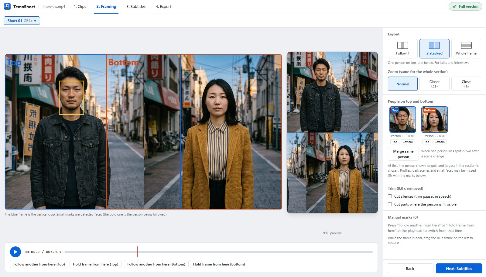Select the Follow 1 layout option
The width and height of the screenshot is (486, 277).
tap(403, 49)
